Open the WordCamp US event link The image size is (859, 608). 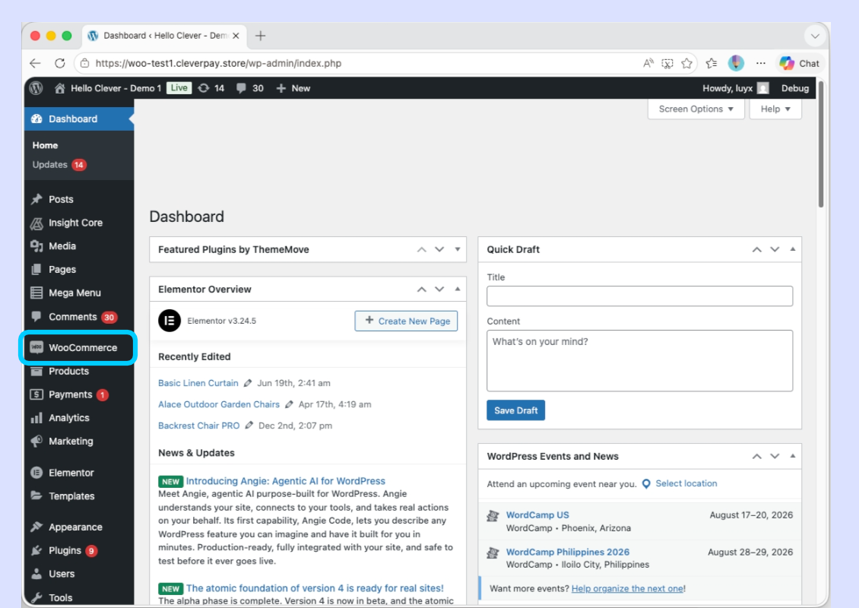coord(537,515)
